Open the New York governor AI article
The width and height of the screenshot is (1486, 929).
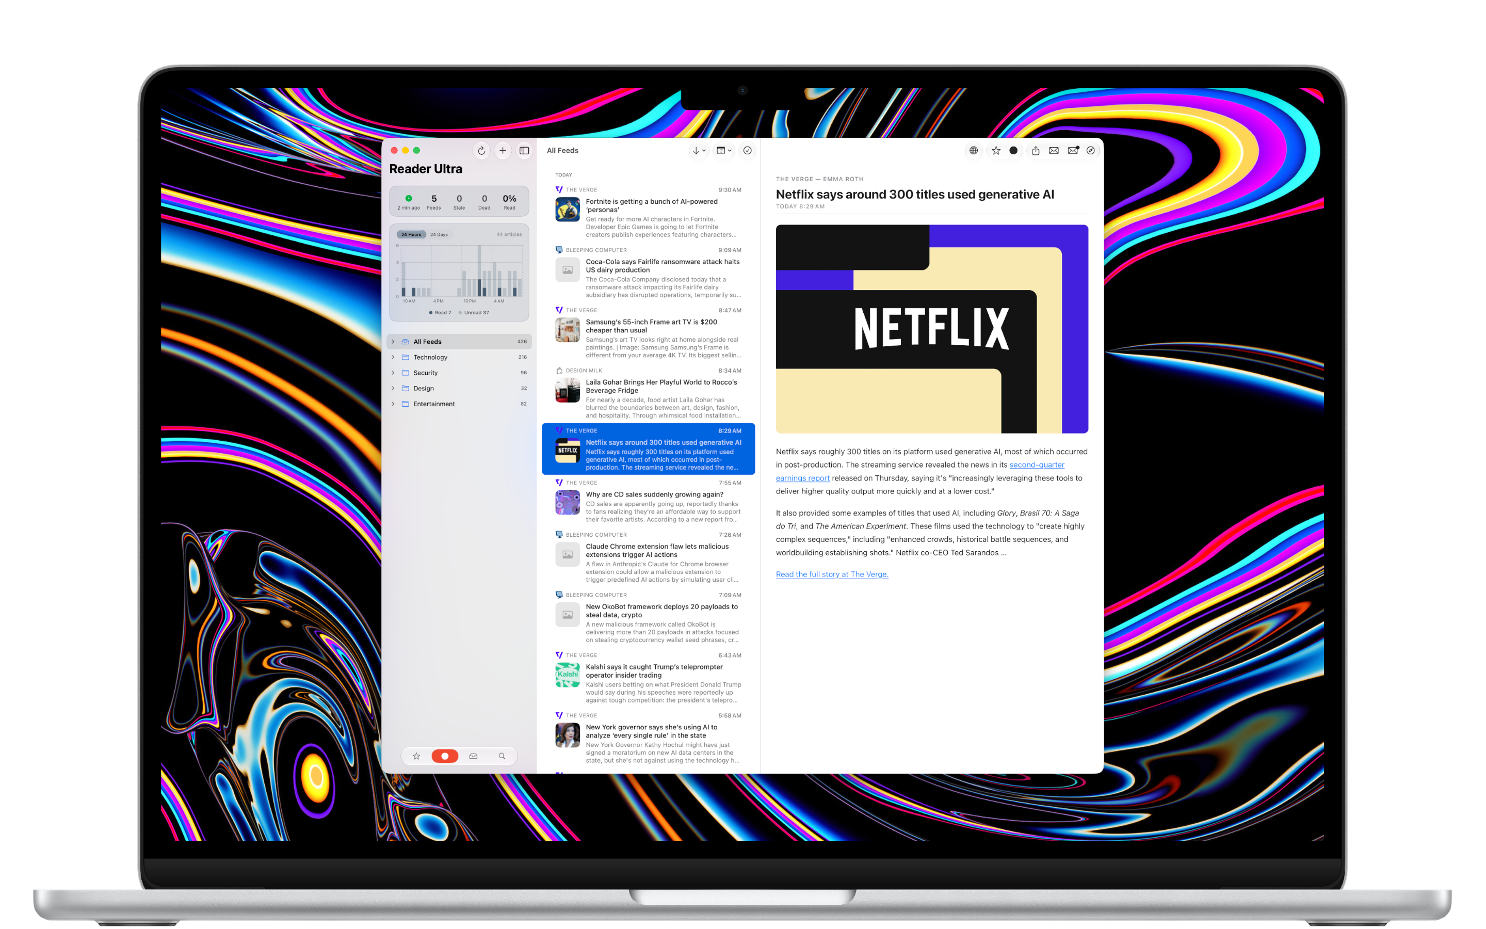pyautogui.click(x=648, y=738)
